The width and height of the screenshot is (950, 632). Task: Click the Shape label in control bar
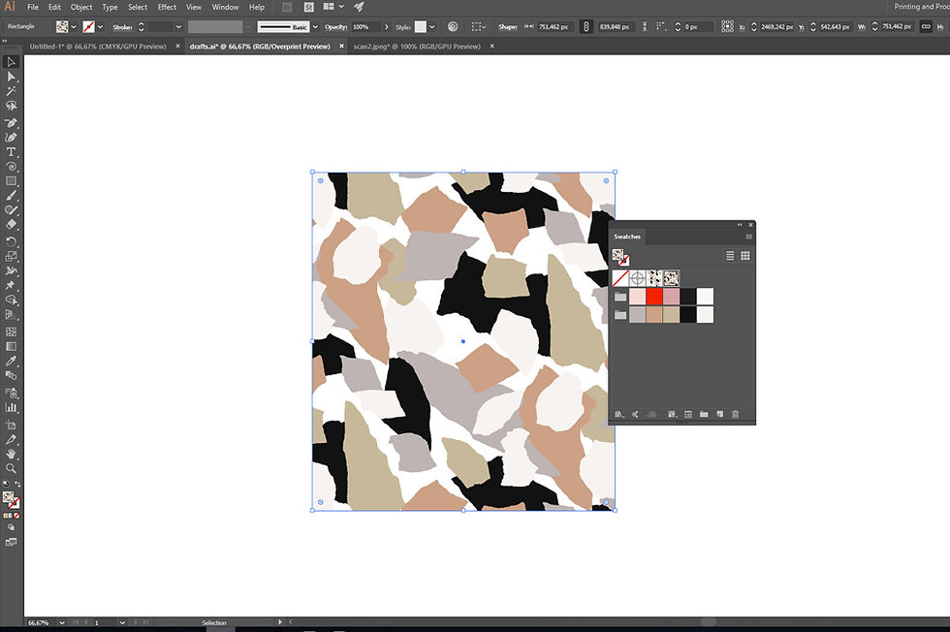508,27
